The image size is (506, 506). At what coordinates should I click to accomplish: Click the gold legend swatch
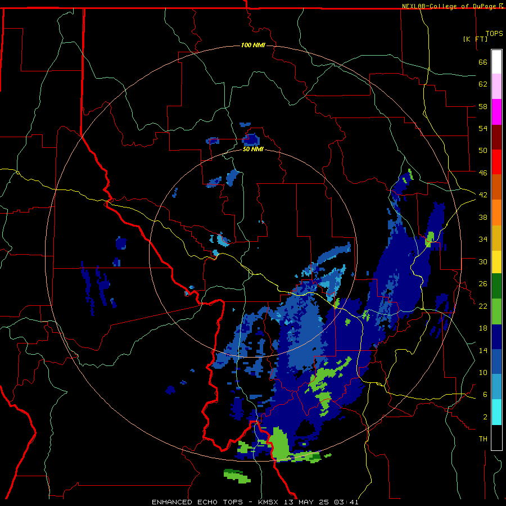(x=496, y=237)
